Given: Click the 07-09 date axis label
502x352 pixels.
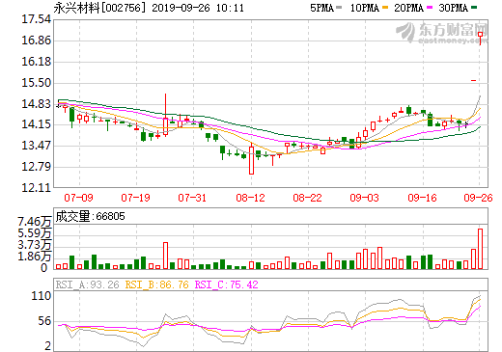Looking at the screenshot, I should coord(78,198).
